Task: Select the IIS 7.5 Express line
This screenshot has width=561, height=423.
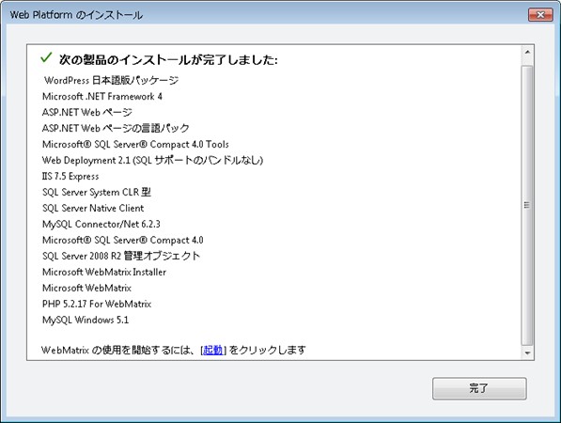Action: pyautogui.click(x=70, y=176)
